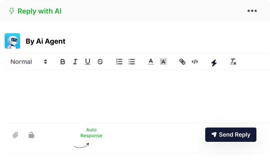
Task: Open the three-dots more options menu
Action: tap(252, 11)
